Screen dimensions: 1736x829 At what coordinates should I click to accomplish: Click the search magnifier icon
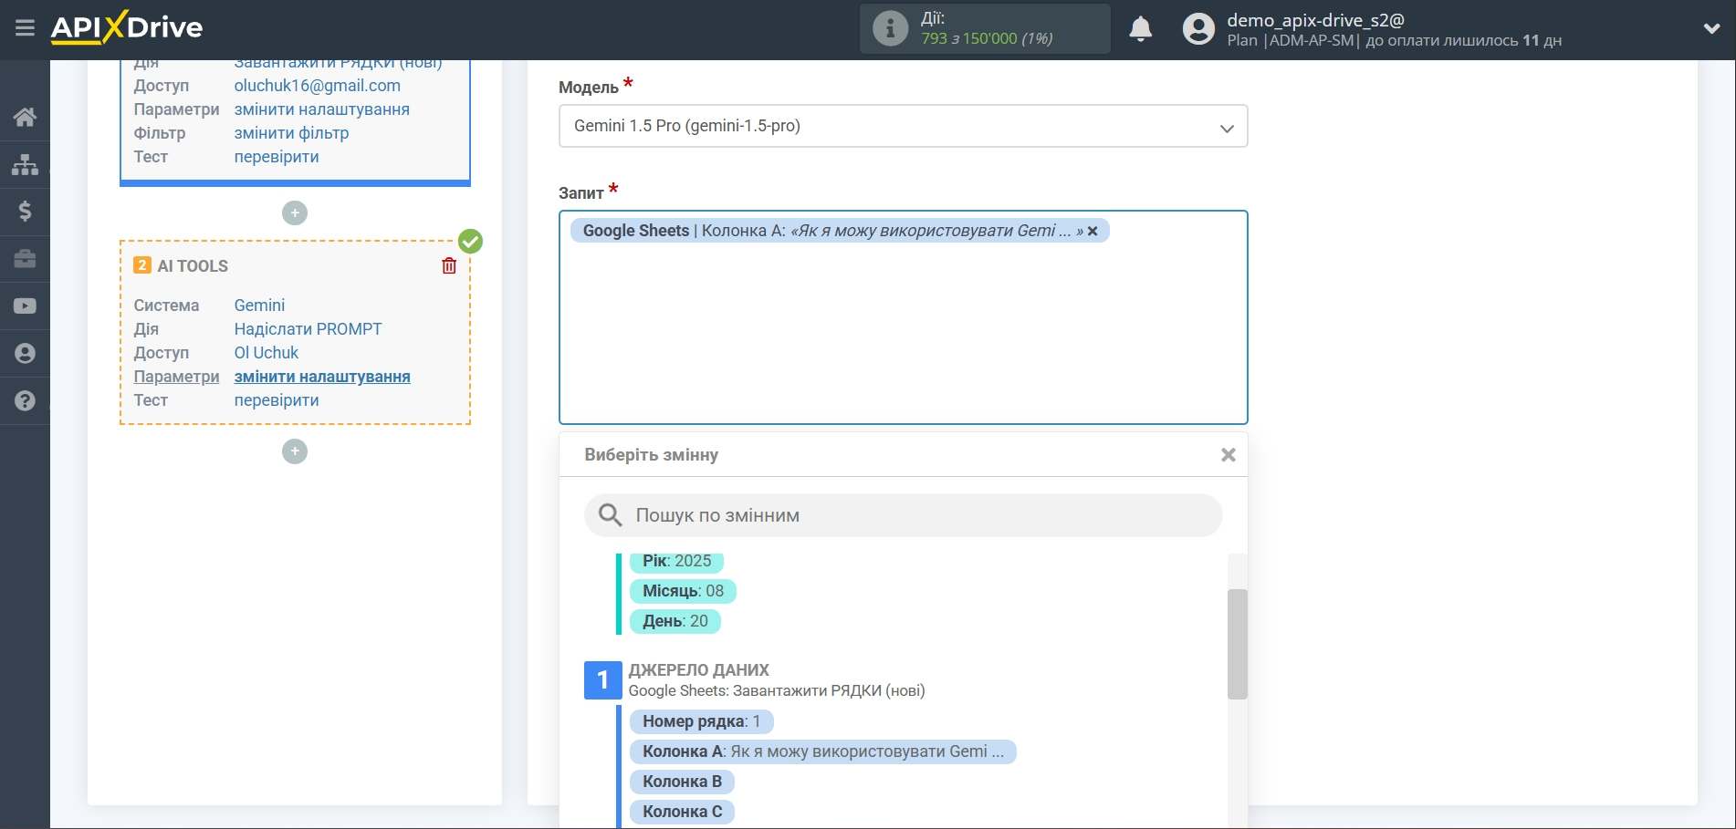click(610, 515)
